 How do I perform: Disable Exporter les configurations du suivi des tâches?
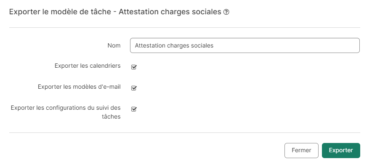point(134,109)
